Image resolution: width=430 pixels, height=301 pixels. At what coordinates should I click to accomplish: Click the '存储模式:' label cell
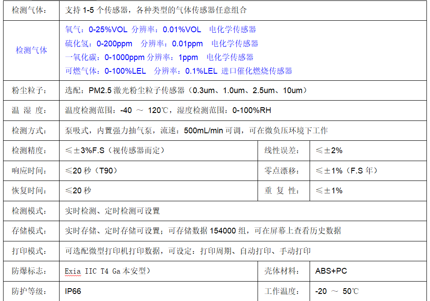(31, 231)
